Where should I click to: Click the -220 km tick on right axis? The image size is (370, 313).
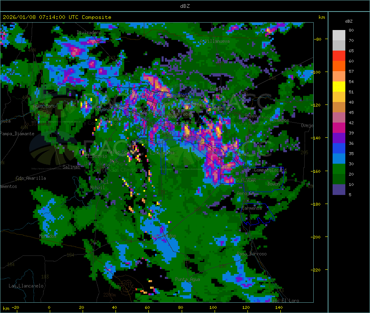point(317,270)
